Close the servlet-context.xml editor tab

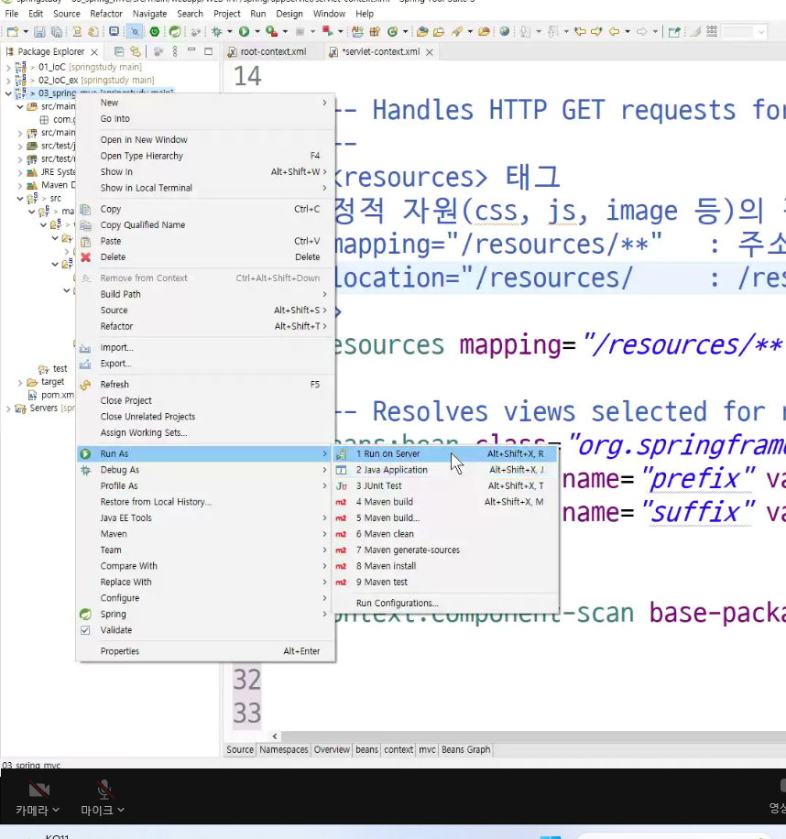pyautogui.click(x=429, y=52)
